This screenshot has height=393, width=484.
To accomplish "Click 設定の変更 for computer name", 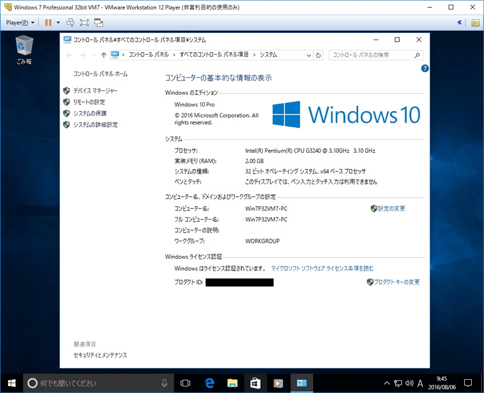I will [x=391, y=209].
